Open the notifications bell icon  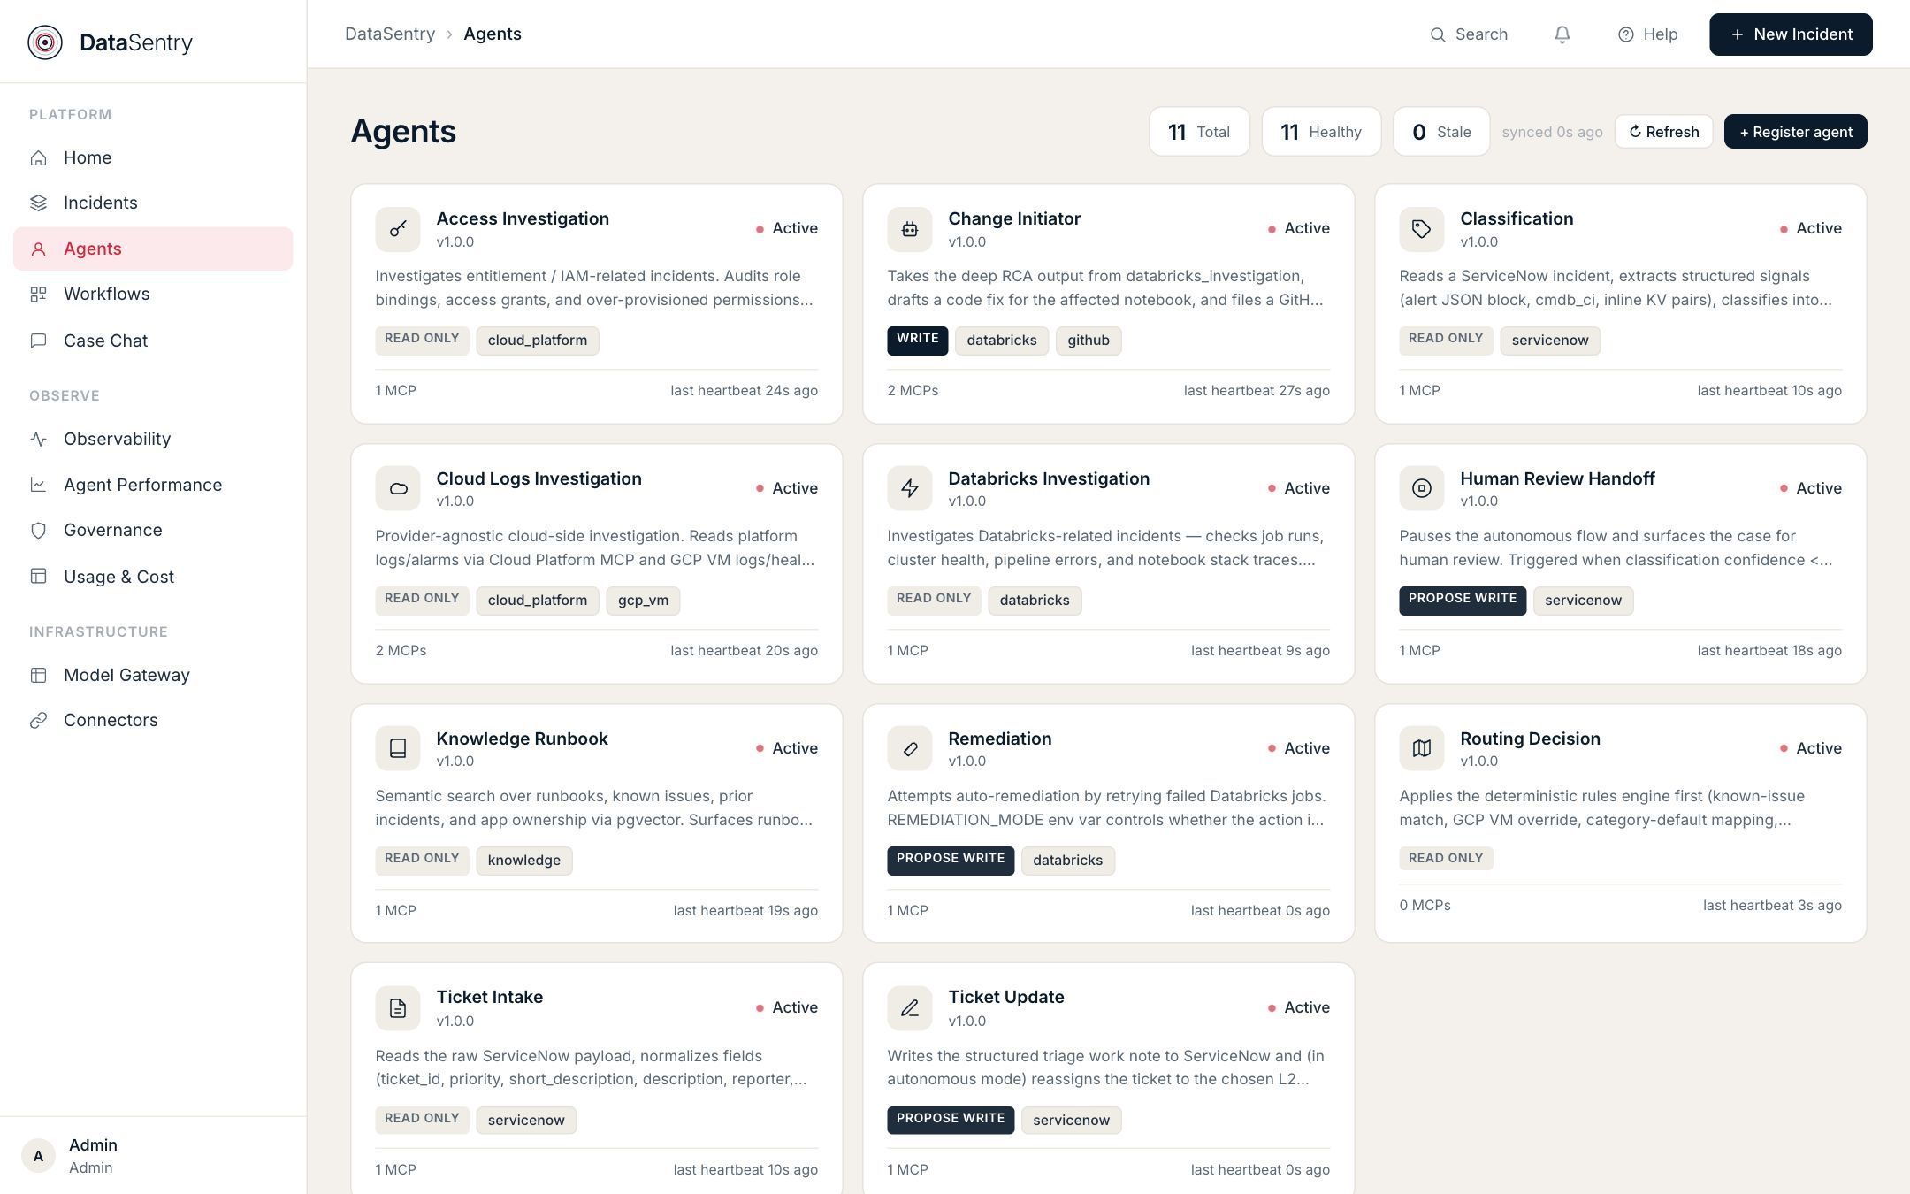1562,34
